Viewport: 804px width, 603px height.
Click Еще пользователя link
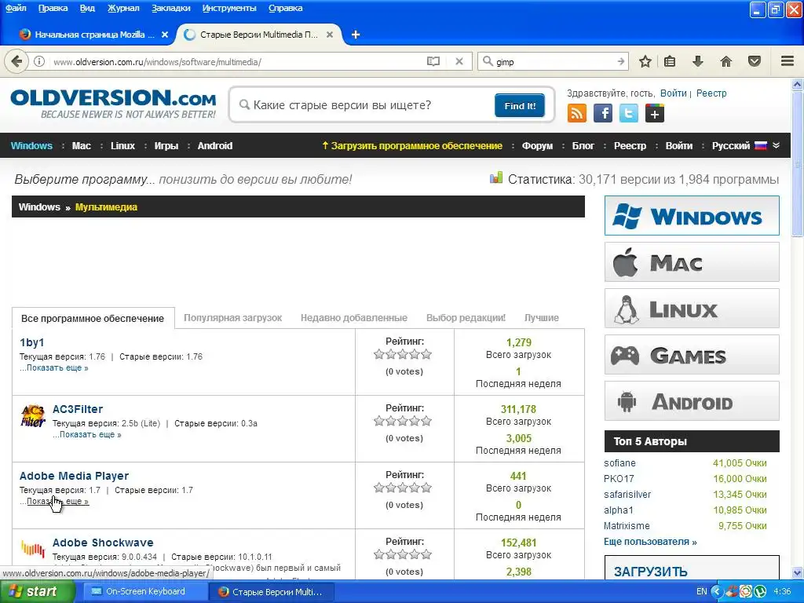click(x=650, y=542)
